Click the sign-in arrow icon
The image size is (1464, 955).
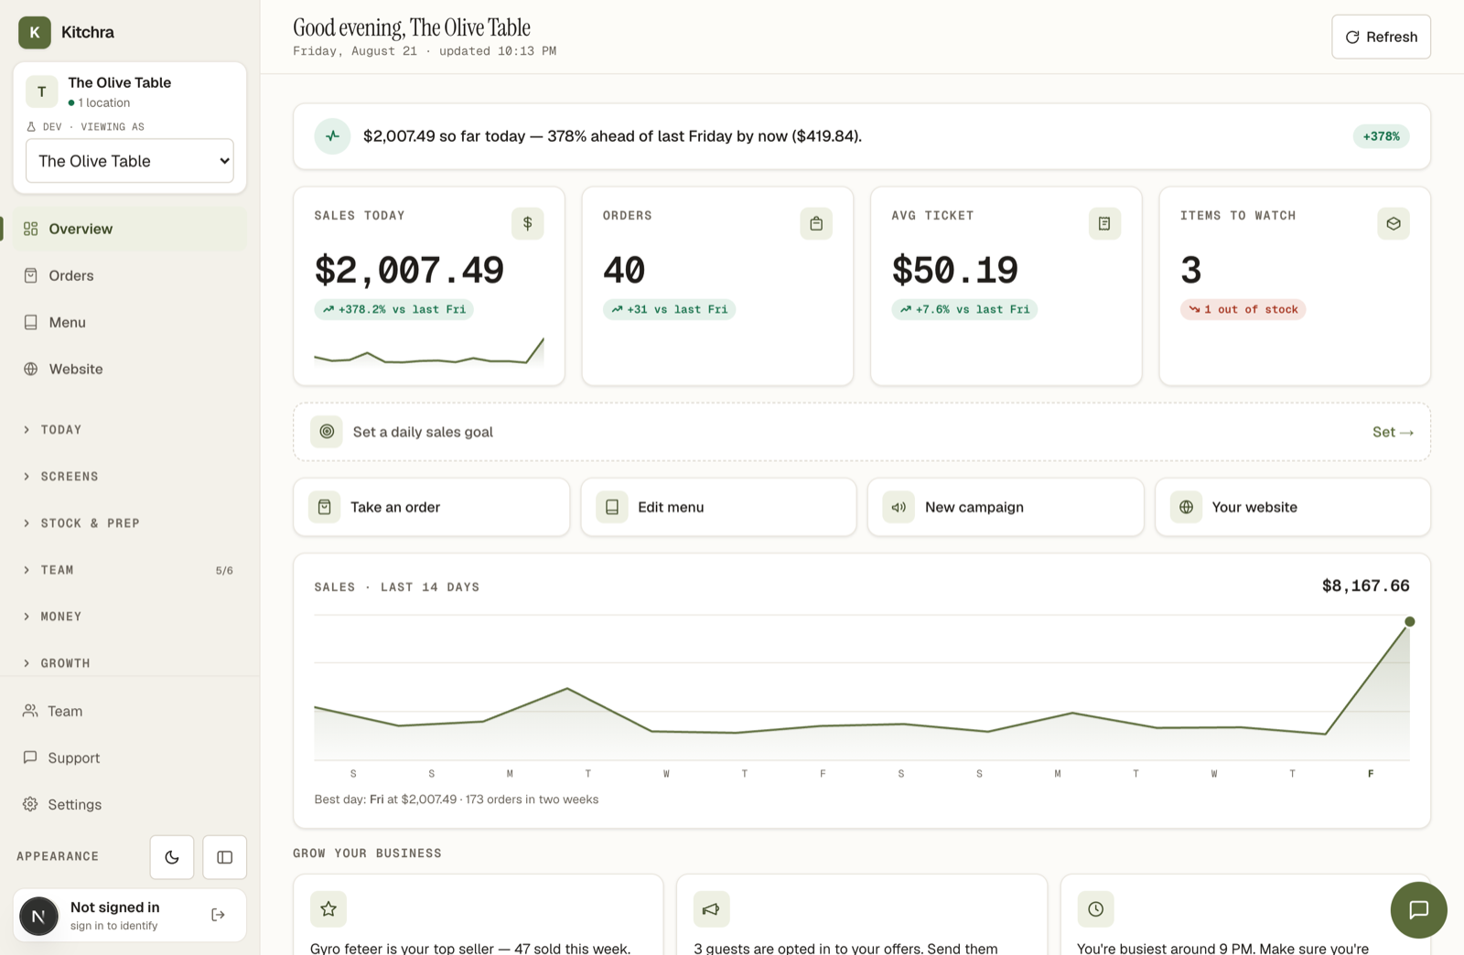click(218, 915)
